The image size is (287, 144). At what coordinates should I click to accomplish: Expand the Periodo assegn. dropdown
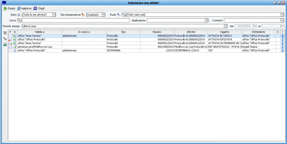[x=225, y=26]
